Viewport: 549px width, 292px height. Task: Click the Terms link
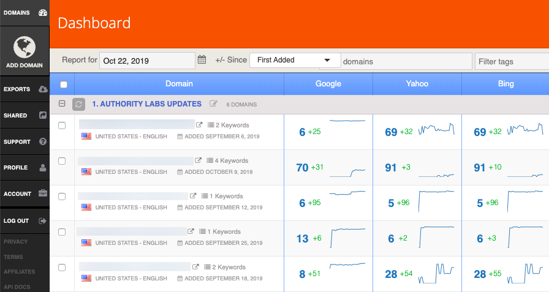point(13,257)
